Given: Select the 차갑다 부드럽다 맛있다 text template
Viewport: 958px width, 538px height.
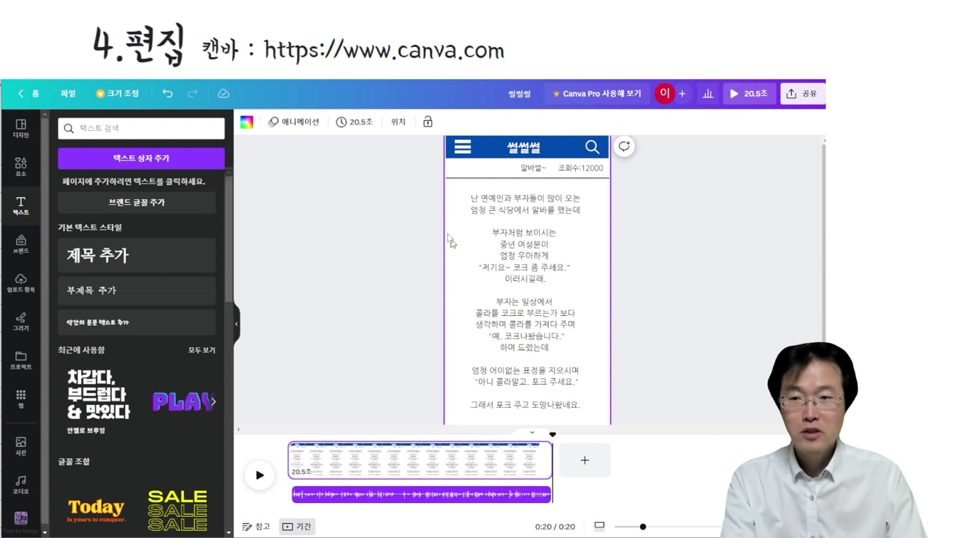Looking at the screenshot, I should click(98, 401).
